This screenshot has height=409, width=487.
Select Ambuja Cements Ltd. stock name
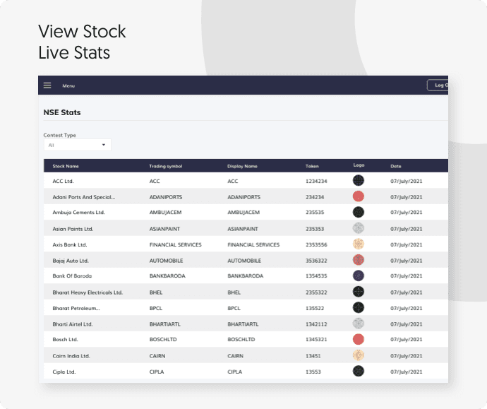(78, 213)
